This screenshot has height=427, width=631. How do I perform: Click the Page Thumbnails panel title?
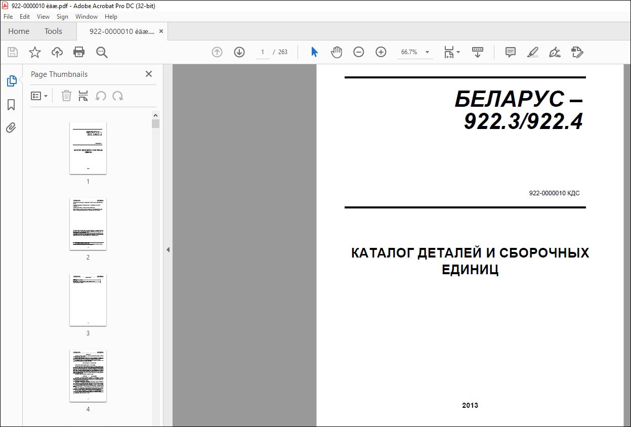pyautogui.click(x=59, y=74)
